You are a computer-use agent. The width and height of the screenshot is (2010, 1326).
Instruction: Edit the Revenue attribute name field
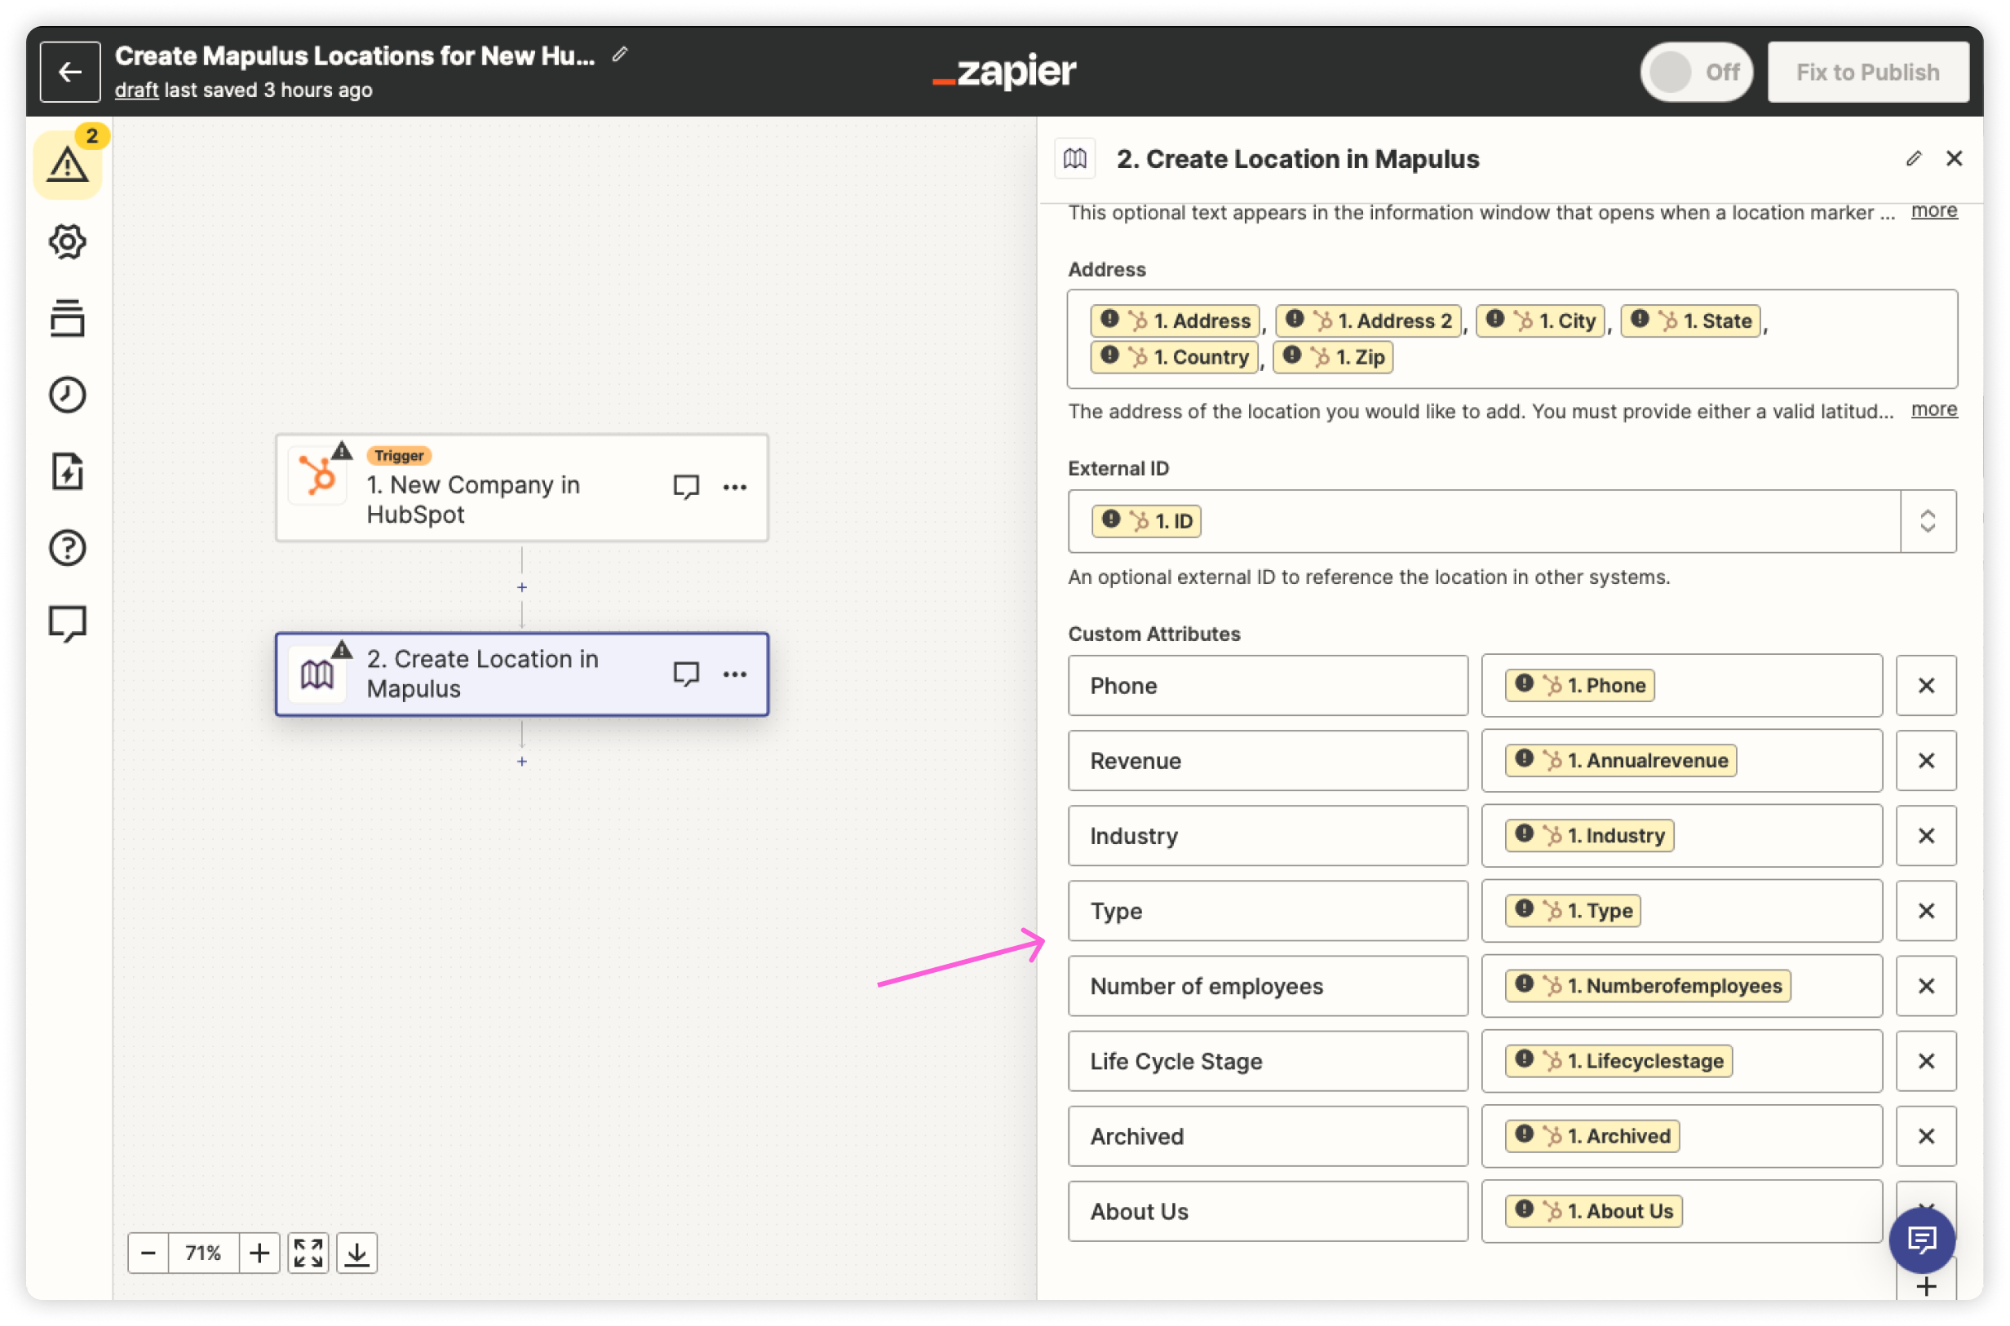[1268, 761]
